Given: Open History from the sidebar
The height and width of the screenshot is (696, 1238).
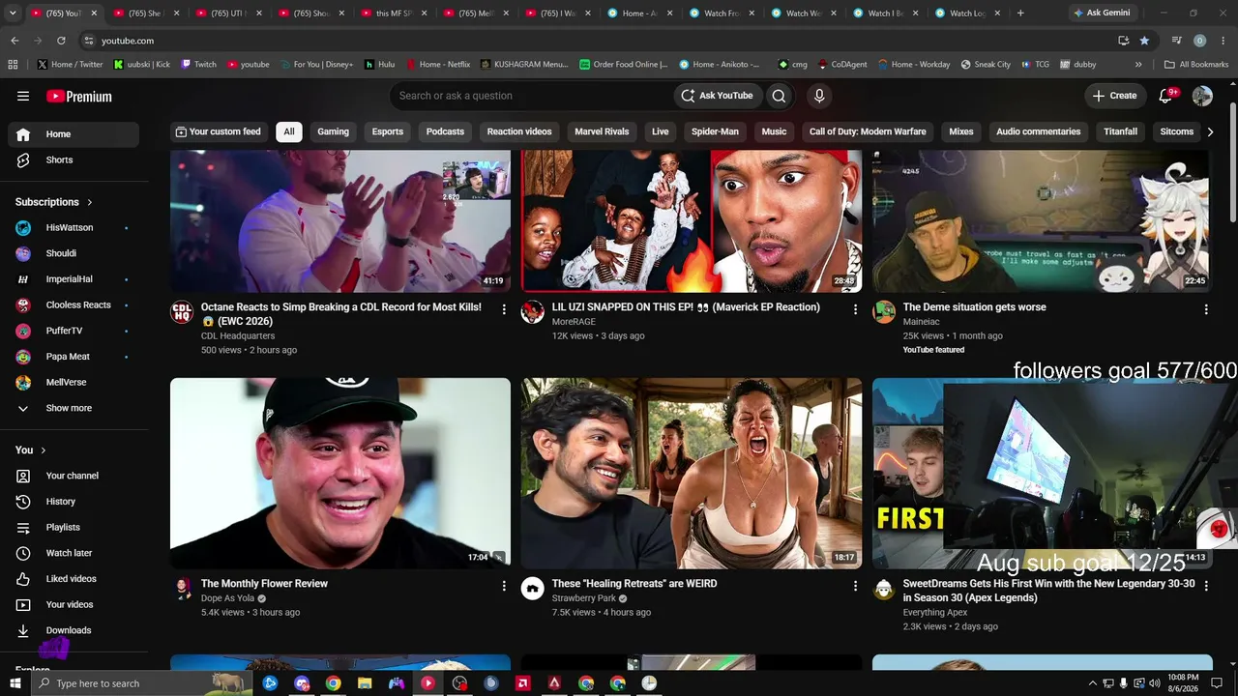Looking at the screenshot, I should coord(74,502).
